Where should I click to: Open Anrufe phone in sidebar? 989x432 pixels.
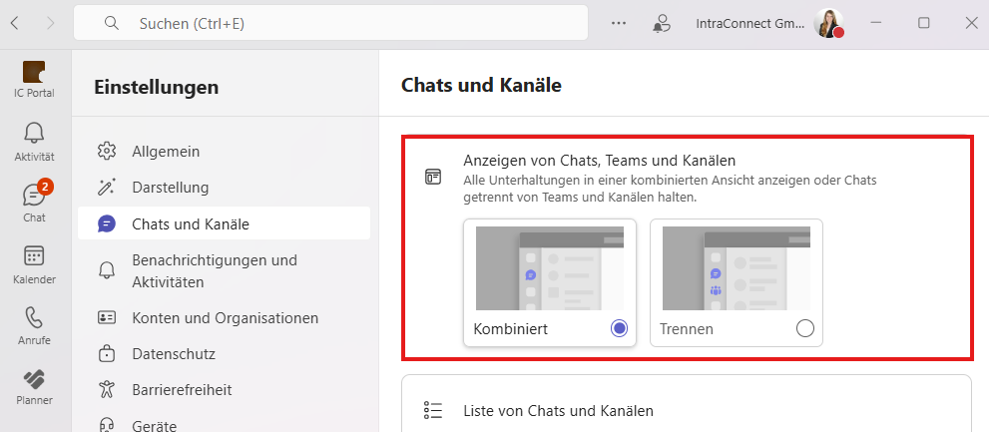pyautogui.click(x=34, y=326)
